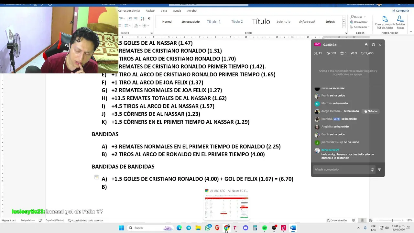The image size is (414, 233).
Task: Apply the Sin espaciado style
Action: 191,22
